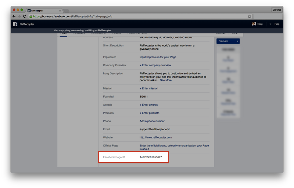This screenshot has height=188, width=294.
Task: Click the Official Page entry link
Action: (174, 147)
